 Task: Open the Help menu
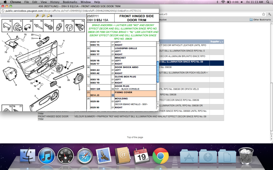tap(97, 2)
